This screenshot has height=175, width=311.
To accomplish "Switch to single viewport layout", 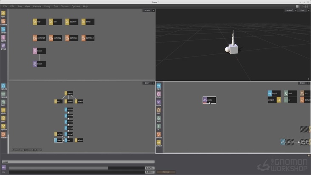I will tap(297, 6).
